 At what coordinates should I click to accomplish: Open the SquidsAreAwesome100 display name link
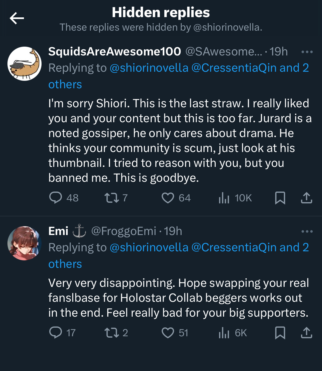(x=114, y=52)
